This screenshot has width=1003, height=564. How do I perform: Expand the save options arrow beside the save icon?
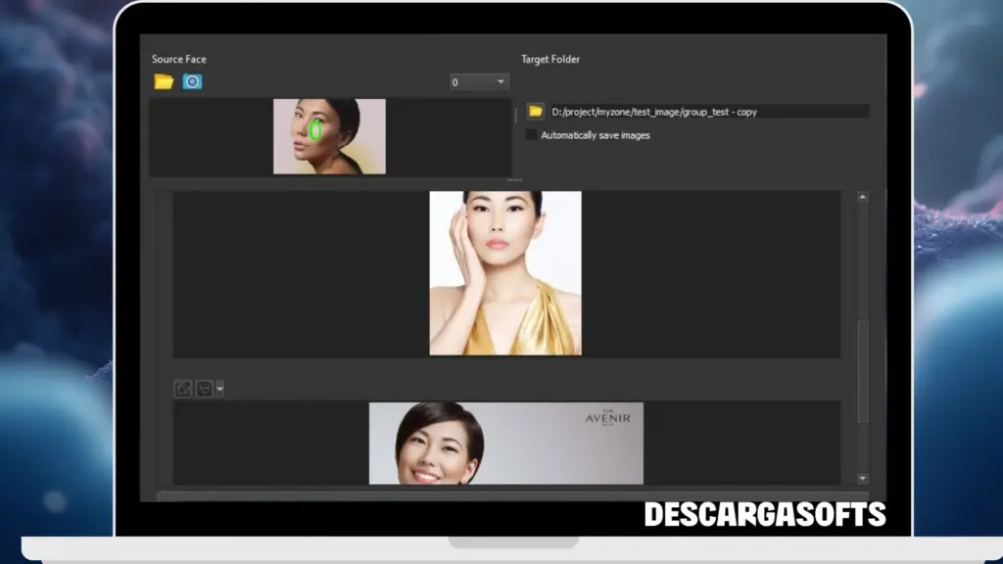point(219,389)
